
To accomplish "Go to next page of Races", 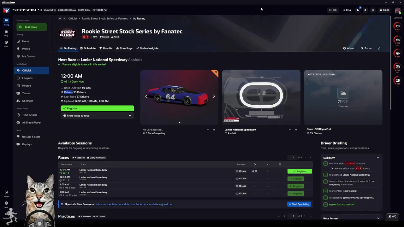I will pyautogui.click(x=305, y=158).
